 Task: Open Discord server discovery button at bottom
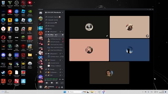(41, 87)
